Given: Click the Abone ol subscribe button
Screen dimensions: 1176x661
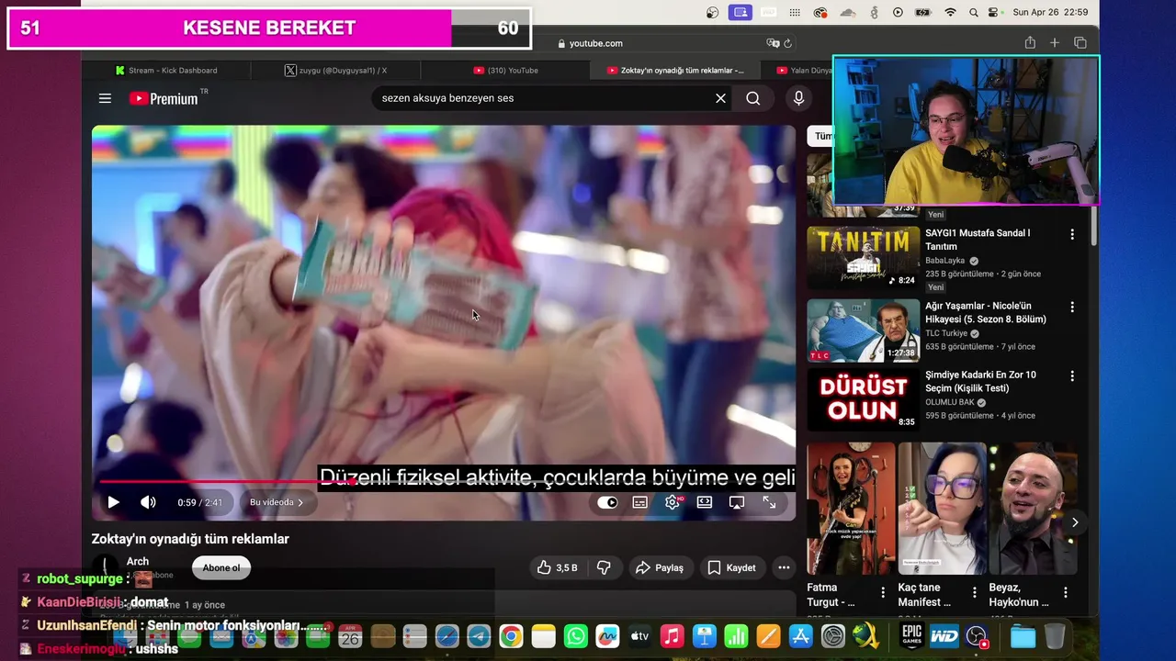Looking at the screenshot, I should pos(221,567).
